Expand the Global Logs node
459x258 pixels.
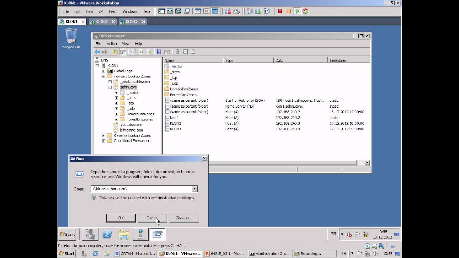(104, 71)
